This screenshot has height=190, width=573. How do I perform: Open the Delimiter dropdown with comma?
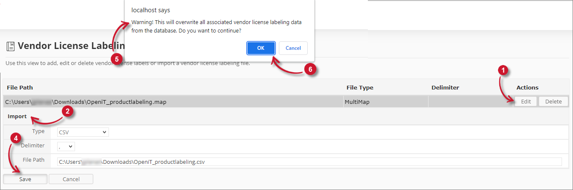[66, 147]
